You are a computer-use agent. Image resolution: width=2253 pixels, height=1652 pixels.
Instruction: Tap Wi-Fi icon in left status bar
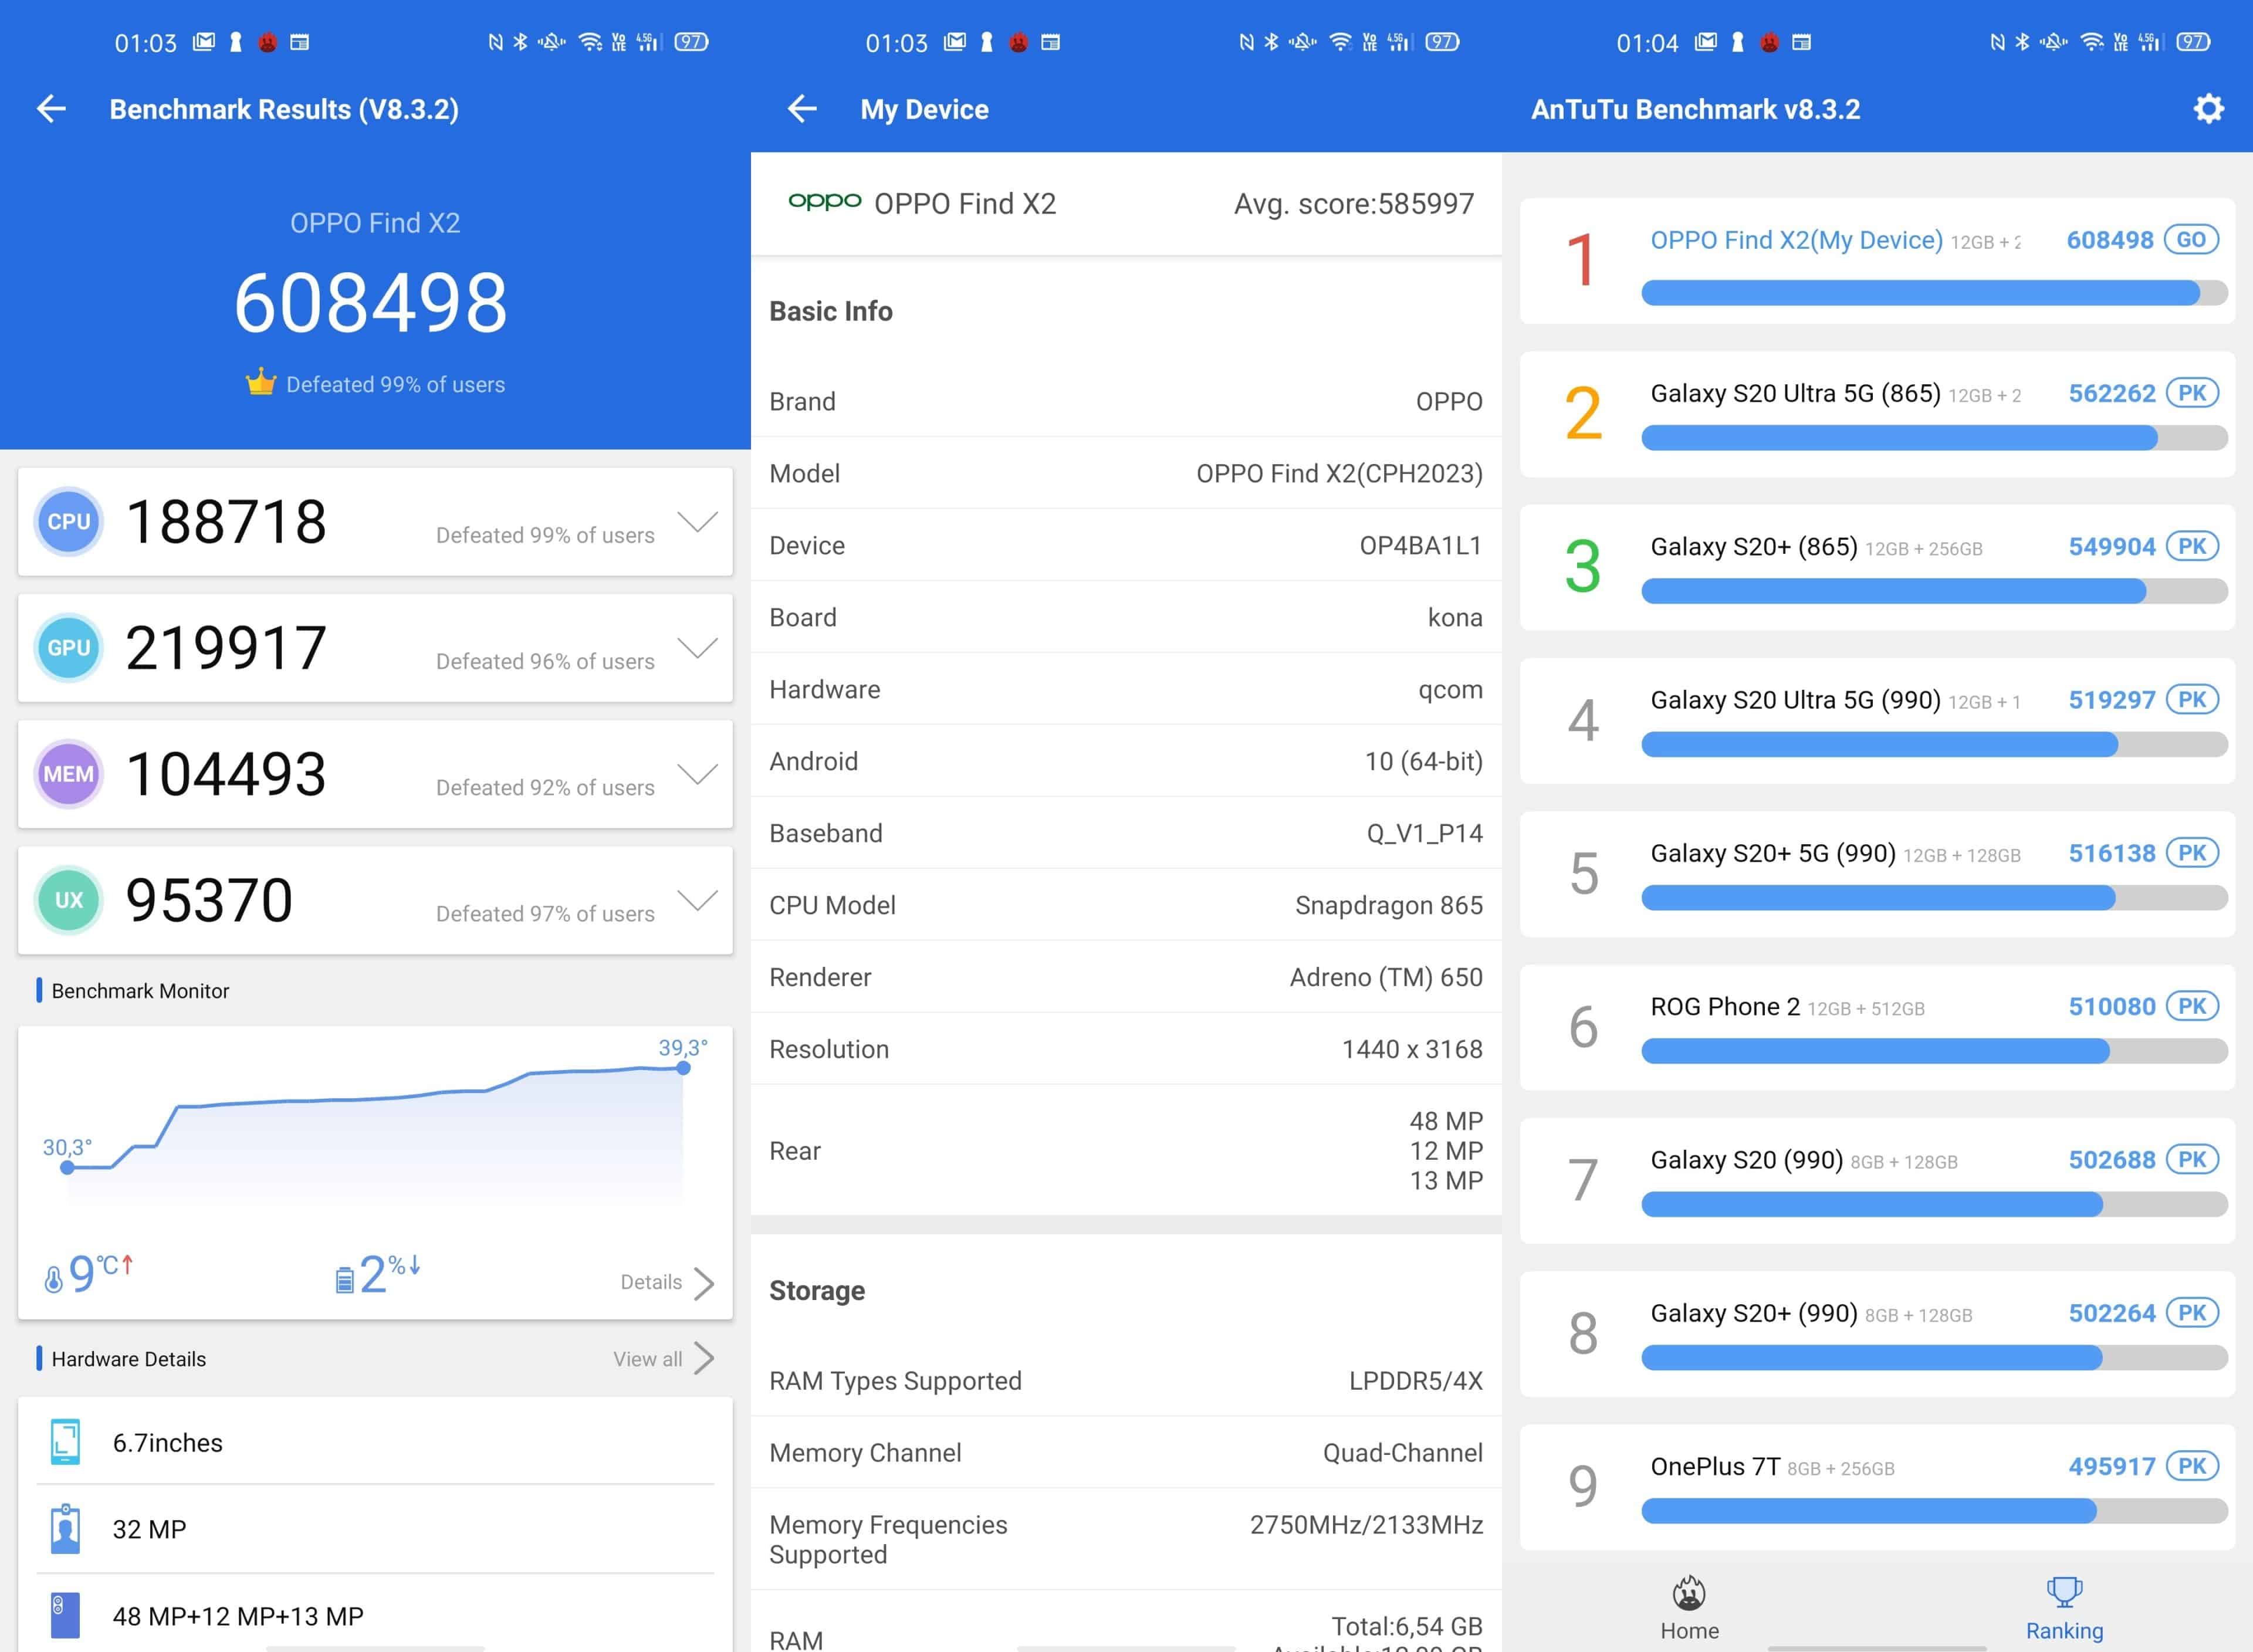point(591,42)
